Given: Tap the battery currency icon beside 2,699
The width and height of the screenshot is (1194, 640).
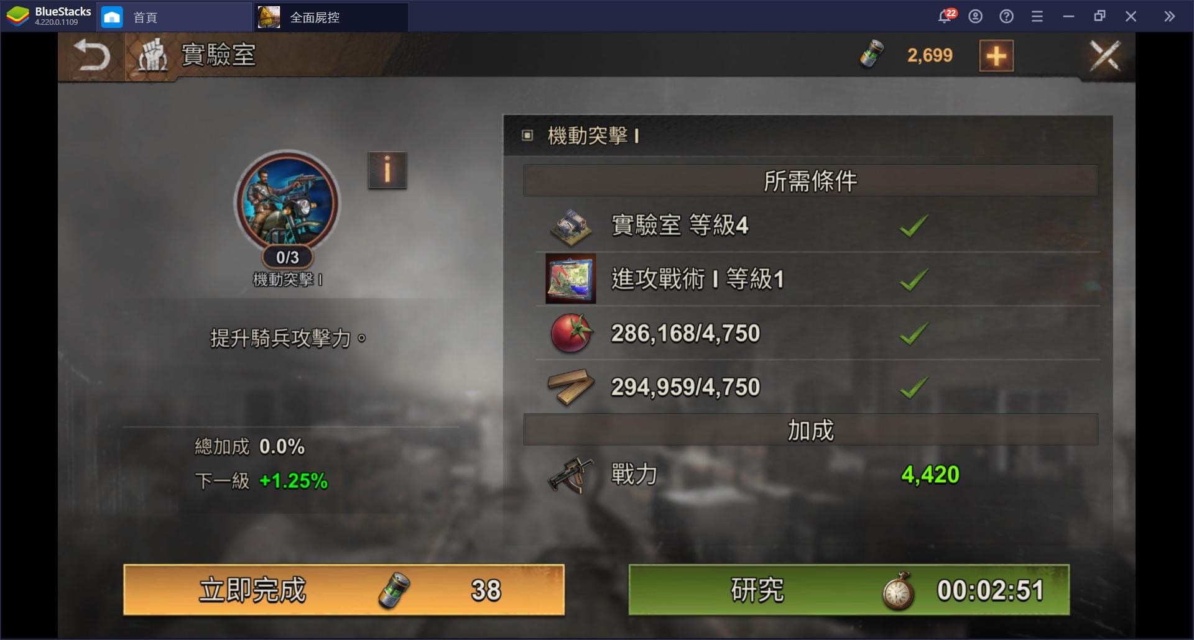Looking at the screenshot, I should coord(872,54).
